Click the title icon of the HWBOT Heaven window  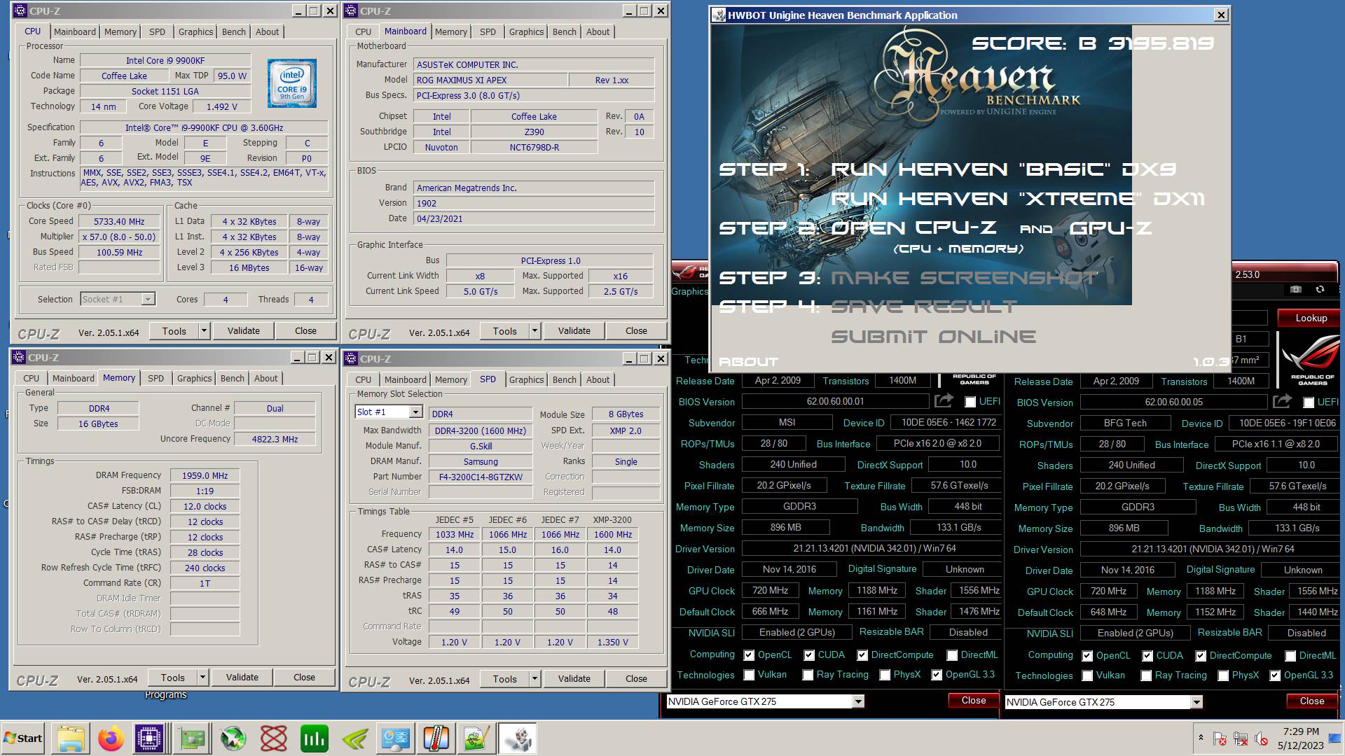click(719, 15)
